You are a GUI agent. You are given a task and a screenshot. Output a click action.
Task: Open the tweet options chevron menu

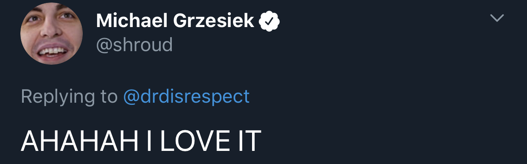point(497,18)
